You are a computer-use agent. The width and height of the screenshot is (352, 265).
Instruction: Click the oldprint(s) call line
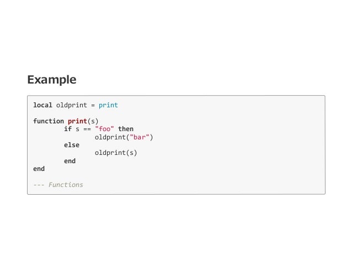[x=116, y=153]
